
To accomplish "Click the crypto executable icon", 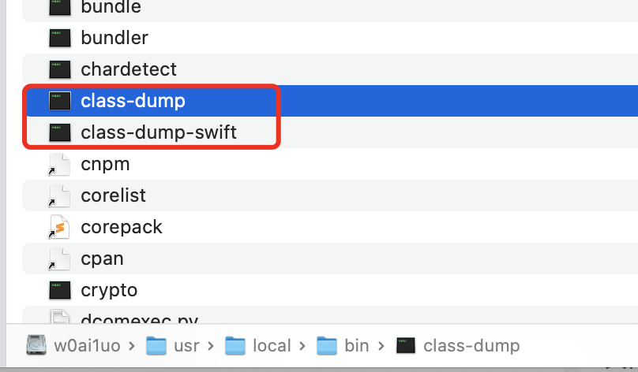I will point(60,290).
